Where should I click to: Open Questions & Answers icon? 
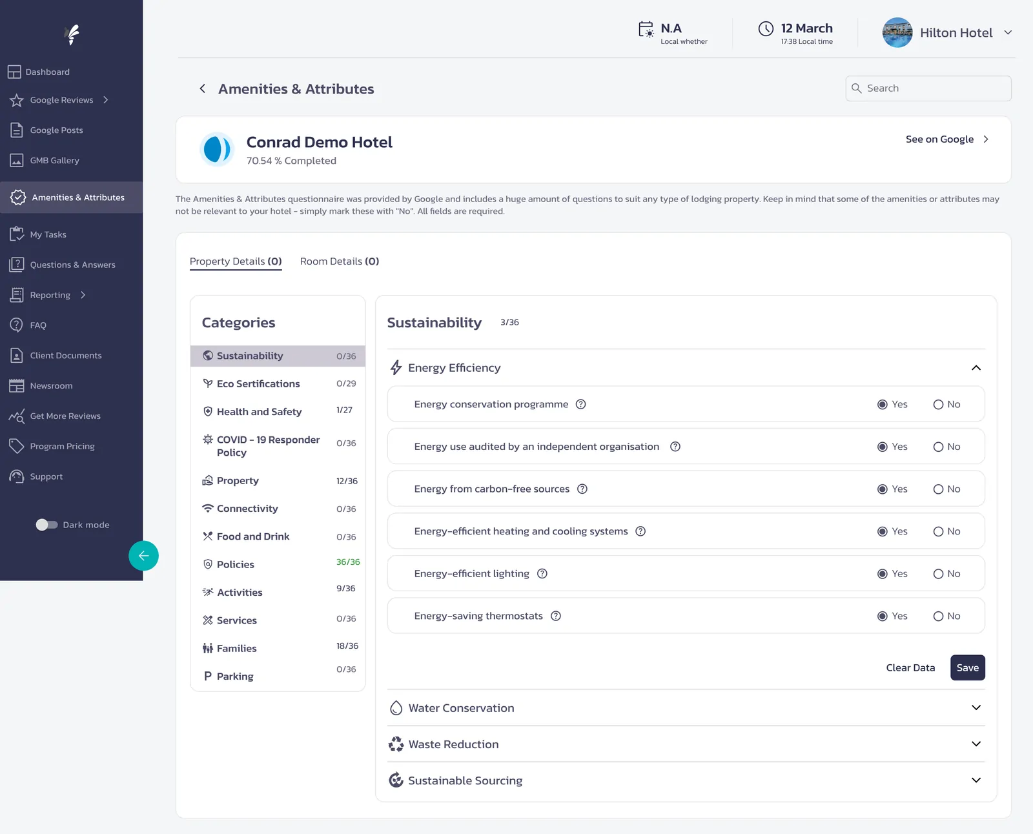tap(17, 265)
